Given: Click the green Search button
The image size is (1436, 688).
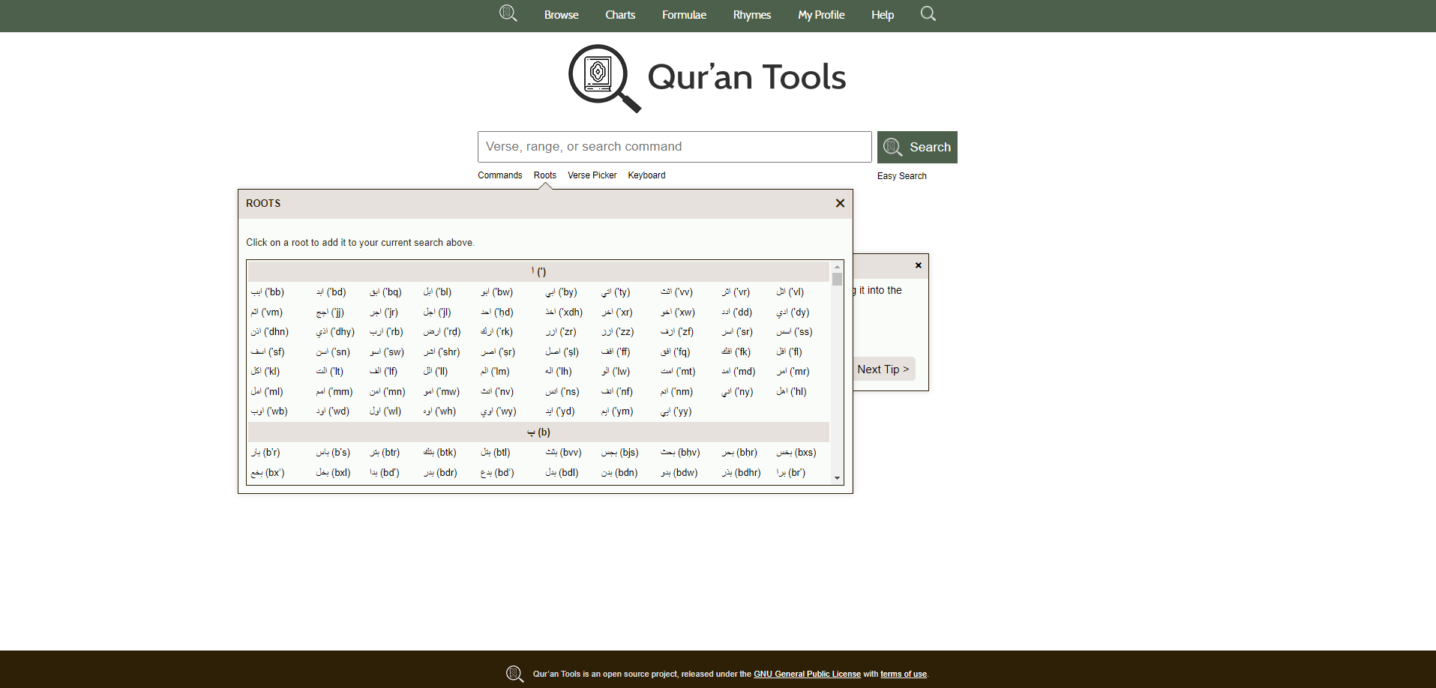Looking at the screenshot, I should pyautogui.click(x=917, y=147).
